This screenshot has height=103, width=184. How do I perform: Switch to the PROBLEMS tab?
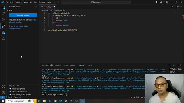click(45, 65)
